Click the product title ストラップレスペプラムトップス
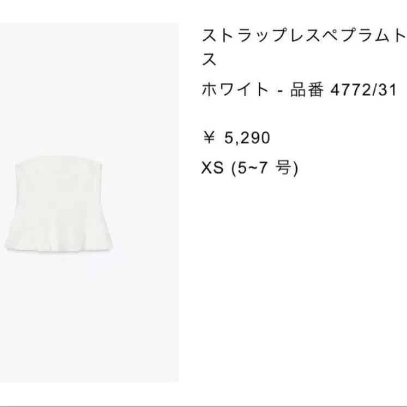The height and width of the screenshot is (407, 407). click(x=304, y=48)
